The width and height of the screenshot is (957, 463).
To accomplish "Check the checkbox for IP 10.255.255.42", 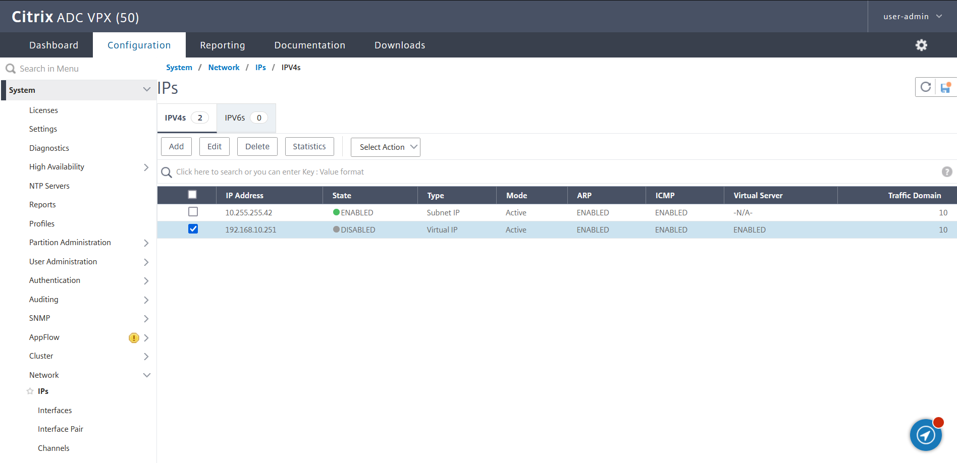I will click(193, 212).
